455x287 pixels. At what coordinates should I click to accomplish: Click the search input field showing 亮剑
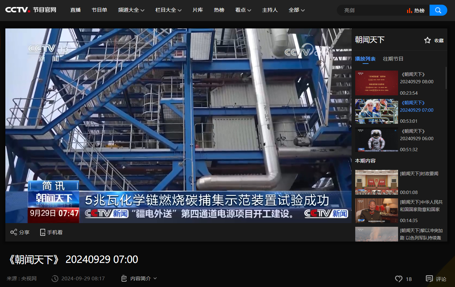click(372, 10)
